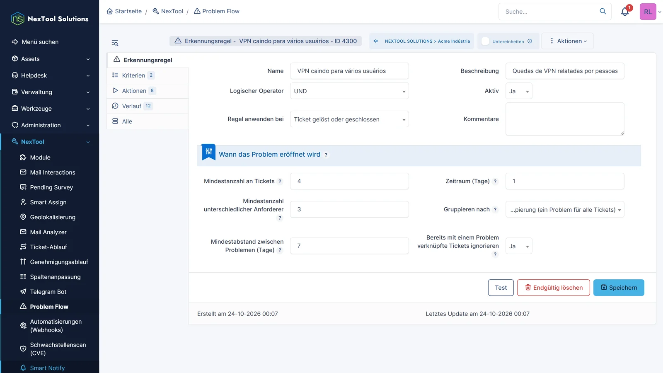Open the Logischer Operator UND dropdown
This screenshot has width=663, height=373.
click(349, 91)
